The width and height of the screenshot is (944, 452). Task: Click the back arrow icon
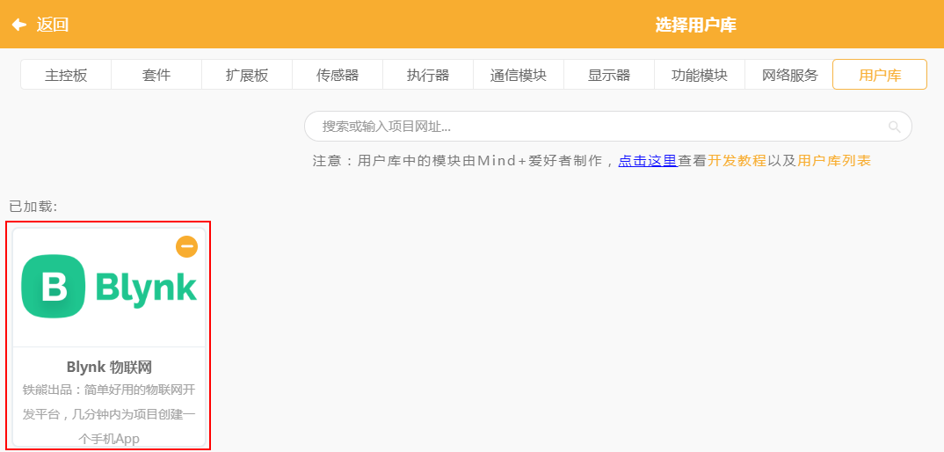pos(19,25)
